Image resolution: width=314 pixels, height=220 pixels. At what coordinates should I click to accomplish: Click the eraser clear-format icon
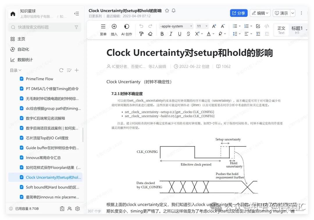click(x=150, y=34)
